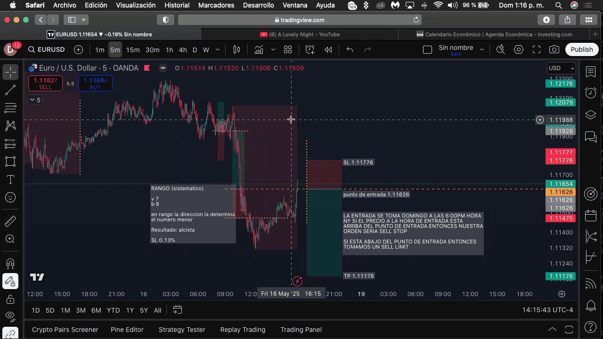Open the USD currency dropdown
Viewport: 603px width, 339px height.
click(561, 68)
